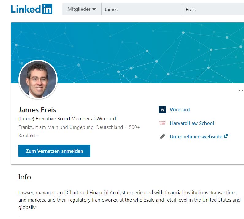
Task: Focus the last name field containing Freis
Action: click(x=213, y=9)
